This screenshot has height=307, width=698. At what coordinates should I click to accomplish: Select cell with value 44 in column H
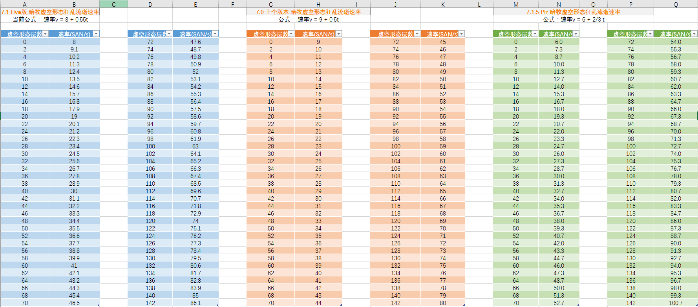(318, 303)
